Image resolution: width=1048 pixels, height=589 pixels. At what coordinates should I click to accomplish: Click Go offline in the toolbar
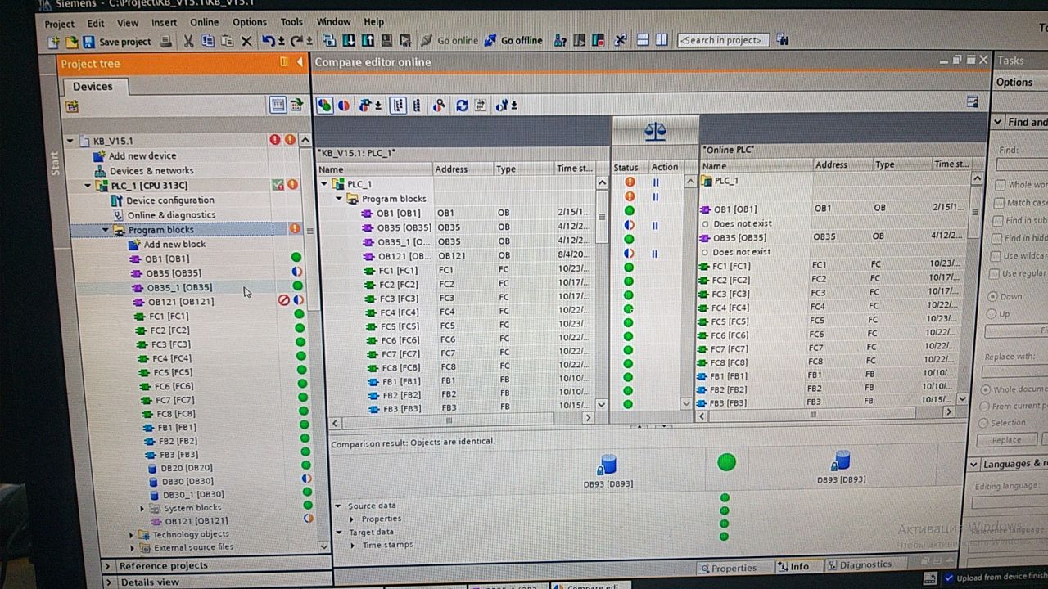(514, 40)
